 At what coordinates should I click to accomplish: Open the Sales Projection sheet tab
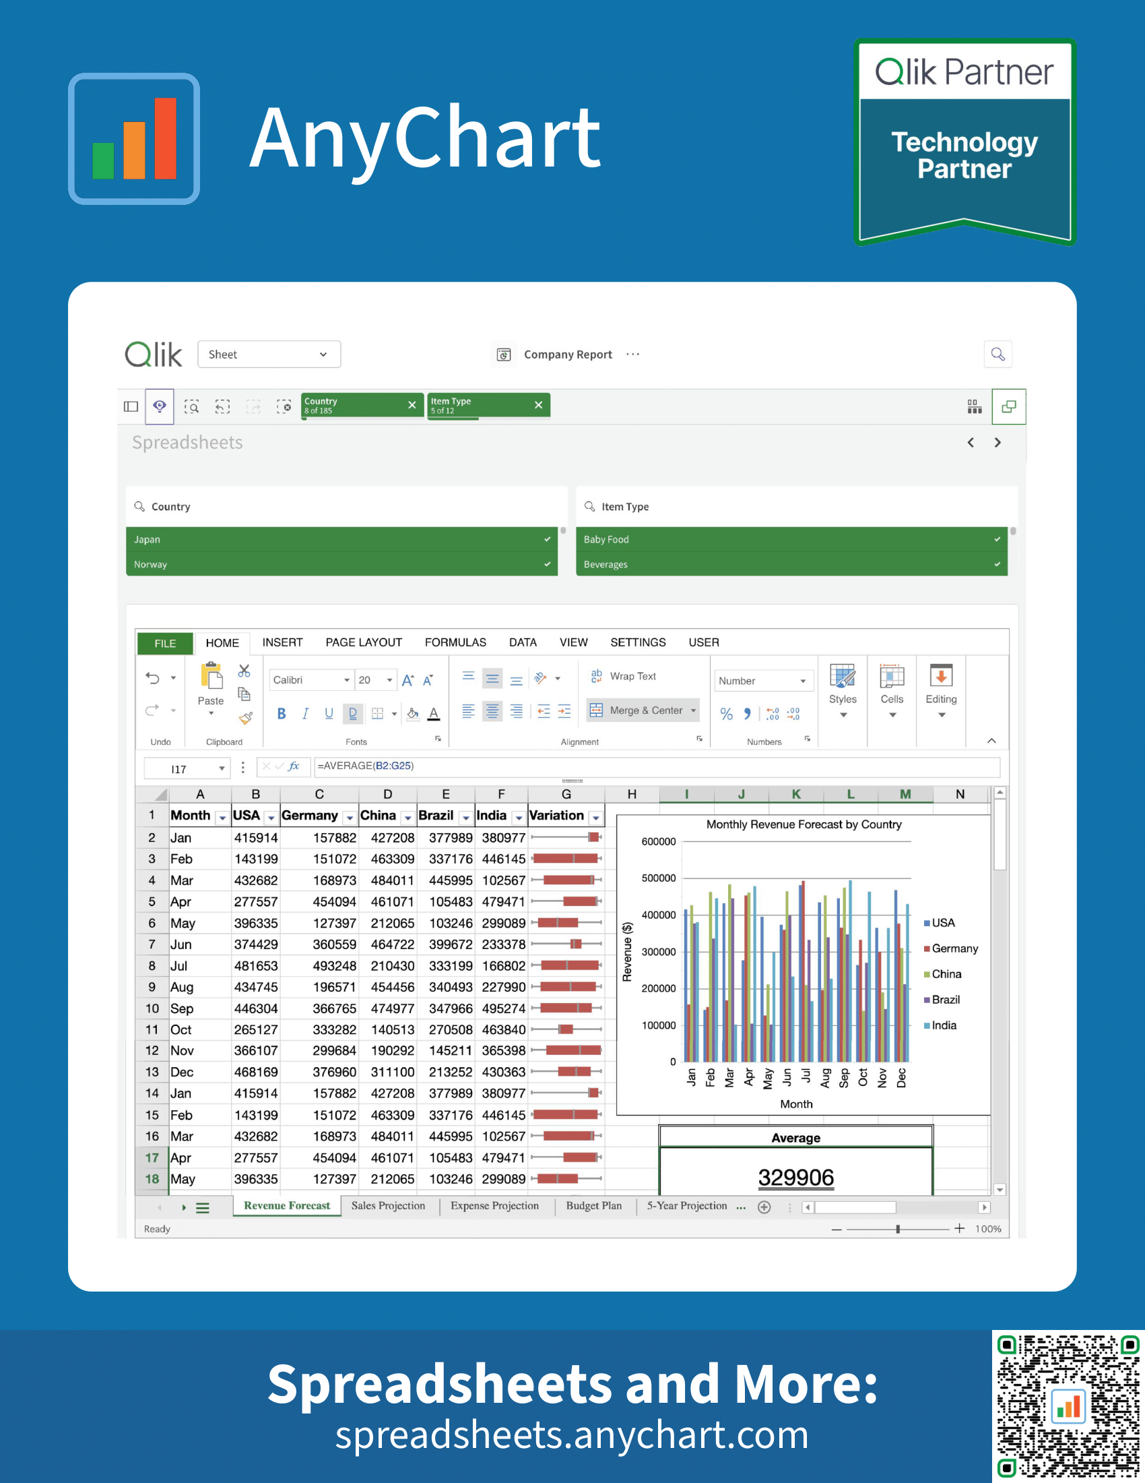388,1205
